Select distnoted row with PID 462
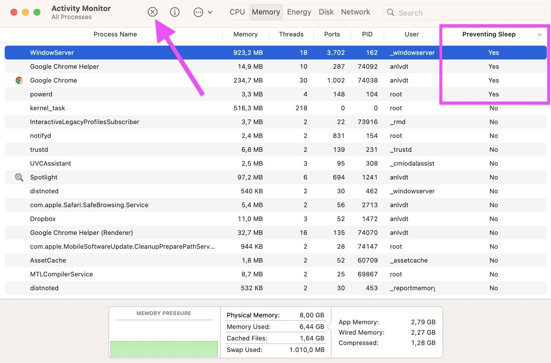The width and height of the screenshot is (551, 363). click(275, 191)
